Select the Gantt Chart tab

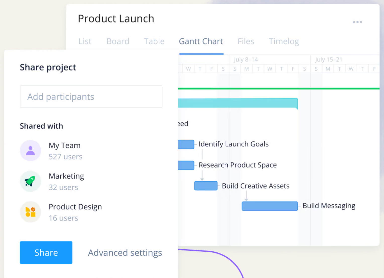click(201, 41)
